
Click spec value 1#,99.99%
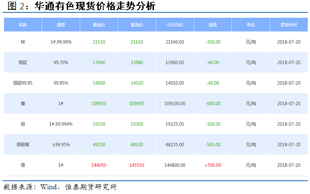coord(61,42)
